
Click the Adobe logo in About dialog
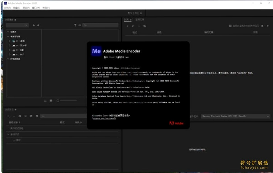176,123
